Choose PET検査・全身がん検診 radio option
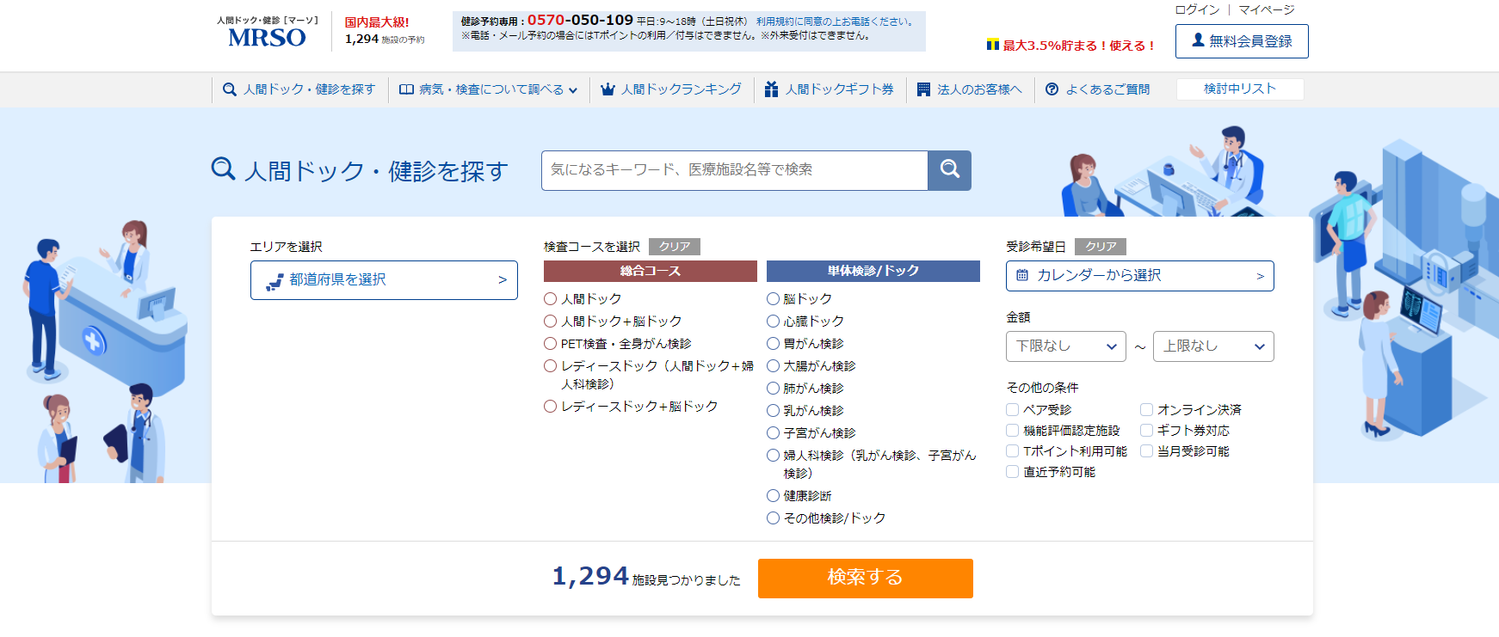 pos(551,344)
